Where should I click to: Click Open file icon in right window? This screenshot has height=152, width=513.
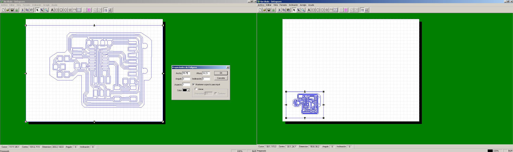tap(264, 10)
